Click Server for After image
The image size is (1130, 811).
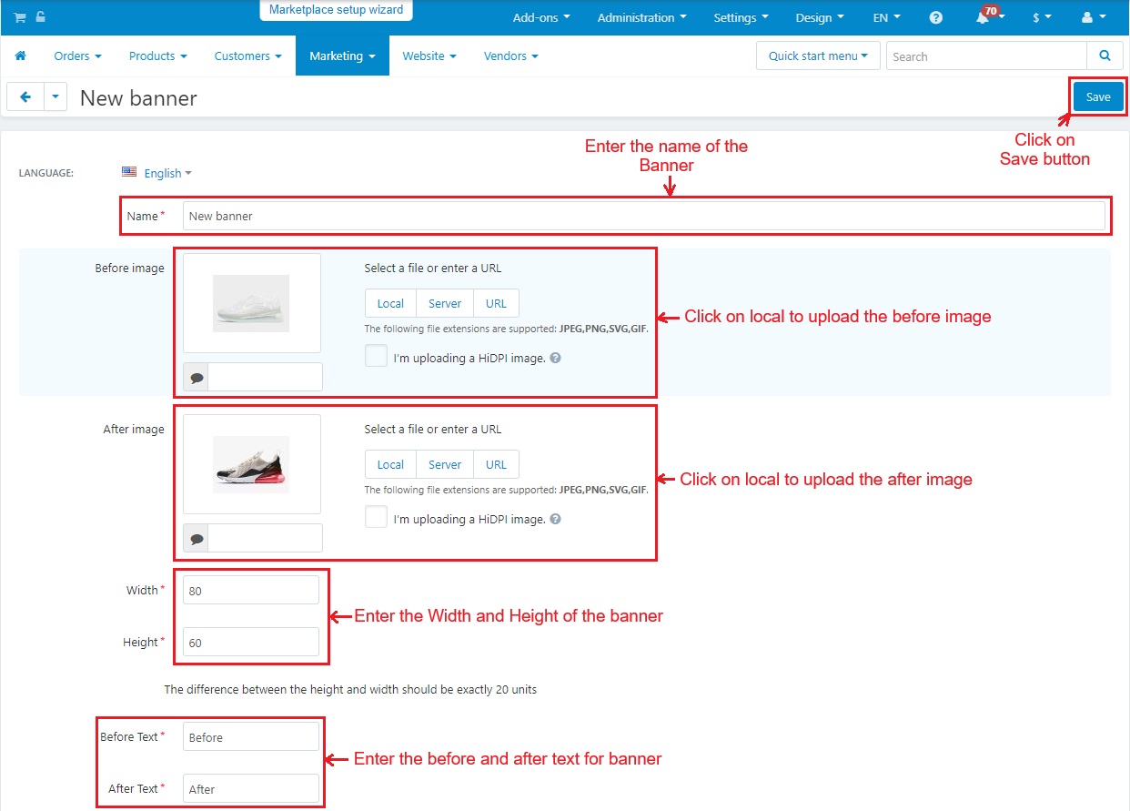[x=445, y=464]
